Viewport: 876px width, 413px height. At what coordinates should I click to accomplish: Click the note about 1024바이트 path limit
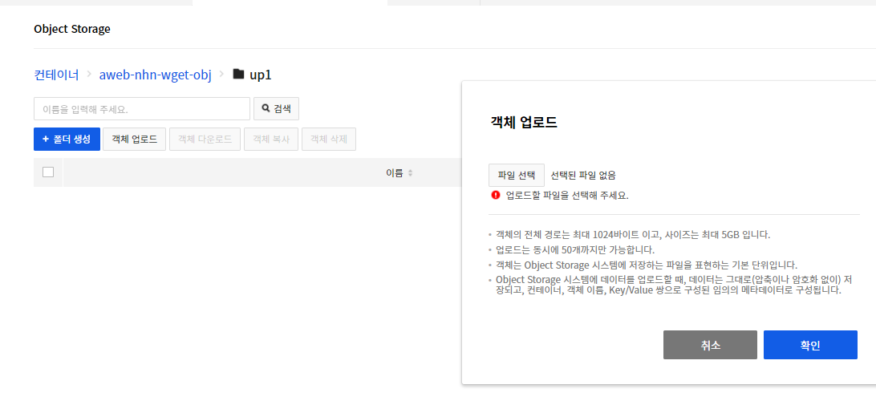(x=633, y=235)
